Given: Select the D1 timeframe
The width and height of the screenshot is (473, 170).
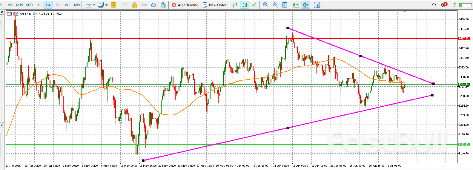Looking at the screenshot, I should pos(58,5).
